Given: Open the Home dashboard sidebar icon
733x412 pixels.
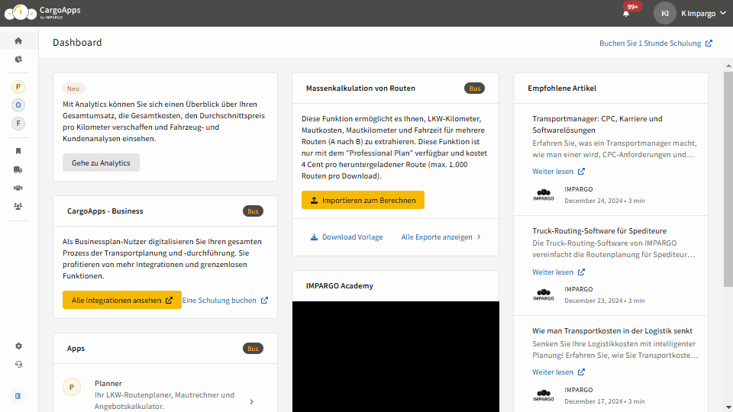Looking at the screenshot, I should [18, 40].
